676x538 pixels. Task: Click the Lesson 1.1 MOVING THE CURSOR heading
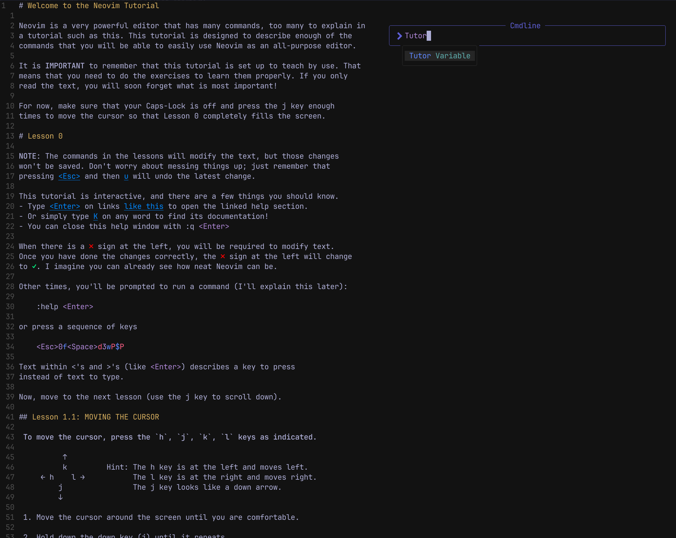coord(95,417)
